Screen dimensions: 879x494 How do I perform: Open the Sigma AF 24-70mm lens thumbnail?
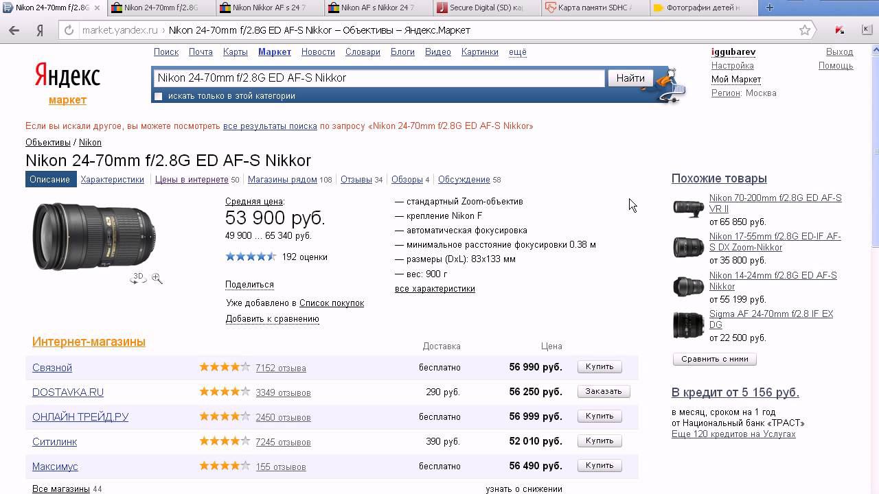(688, 325)
